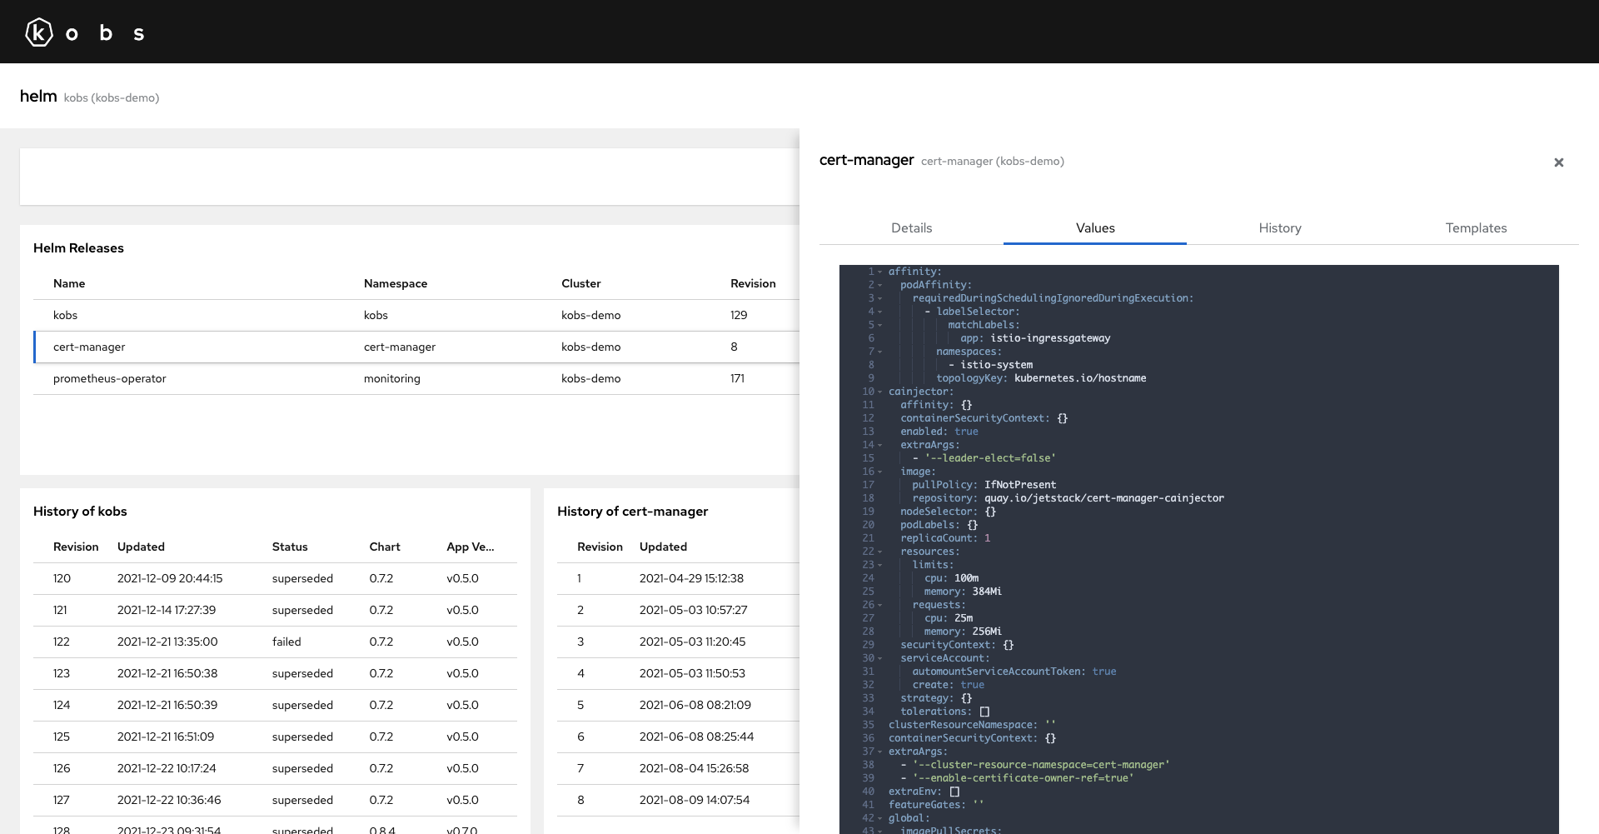Click revision 171 of prometheus-operator
Image resolution: width=1599 pixels, height=834 pixels.
point(737,379)
